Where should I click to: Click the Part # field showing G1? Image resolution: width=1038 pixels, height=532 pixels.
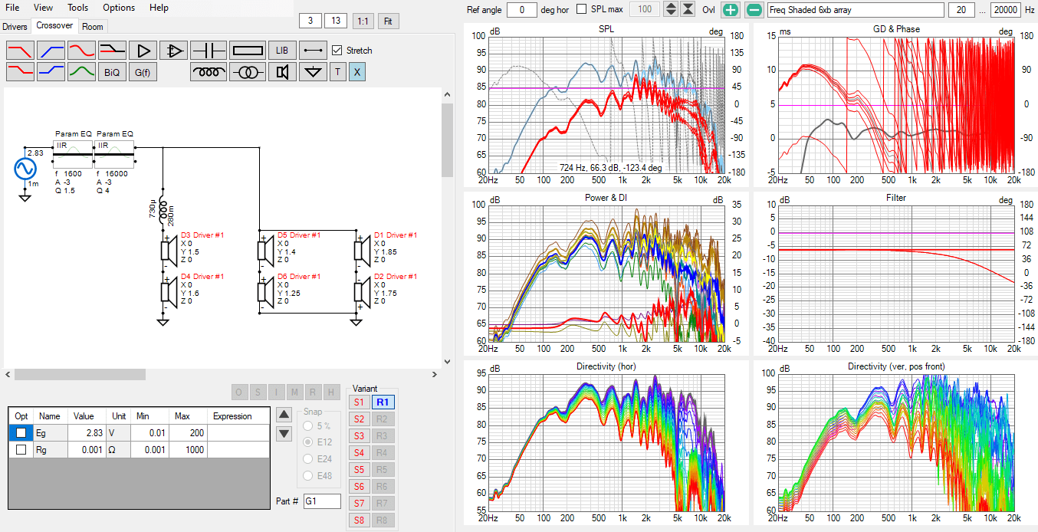(x=322, y=501)
